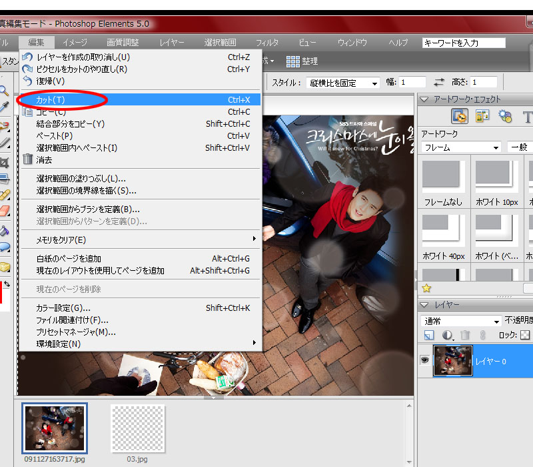Choose コピー(C) from the edit menu
The height and width of the screenshot is (467, 533).
click(x=141, y=111)
